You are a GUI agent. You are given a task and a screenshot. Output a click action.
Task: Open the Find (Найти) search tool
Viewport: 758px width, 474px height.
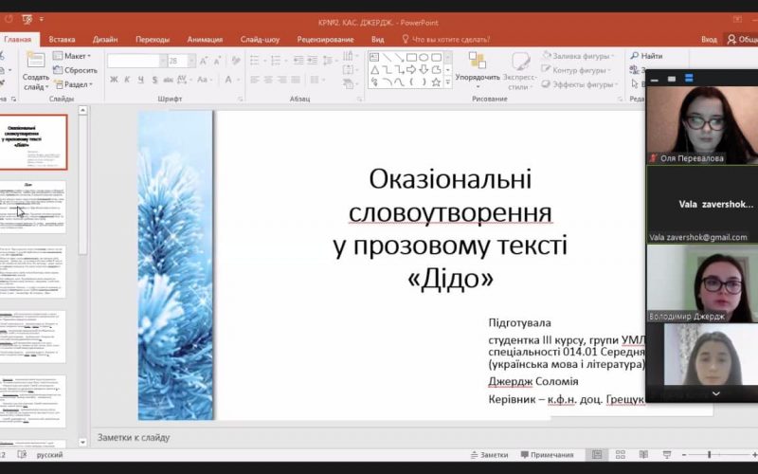click(645, 56)
